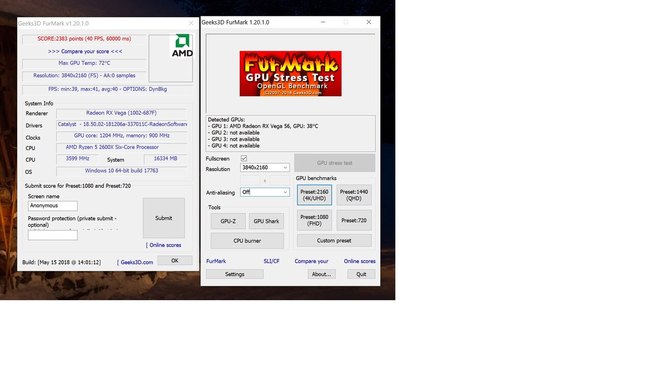Click GPU 1: AMD Radeon RX Vega 56 line
652x367 pixels.
pyautogui.click(x=263, y=126)
